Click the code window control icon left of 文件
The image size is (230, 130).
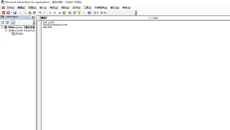pyautogui.click(x=3, y=8)
